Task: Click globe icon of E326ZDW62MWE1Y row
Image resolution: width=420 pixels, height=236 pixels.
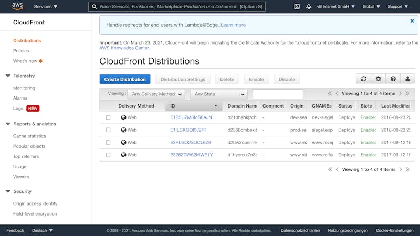Action: point(123,155)
